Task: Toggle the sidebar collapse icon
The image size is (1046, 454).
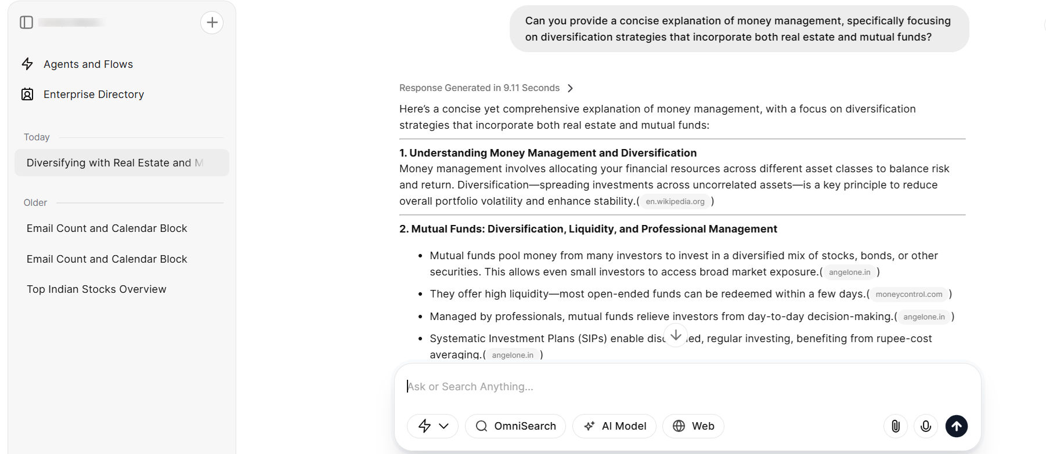Action: (x=26, y=22)
